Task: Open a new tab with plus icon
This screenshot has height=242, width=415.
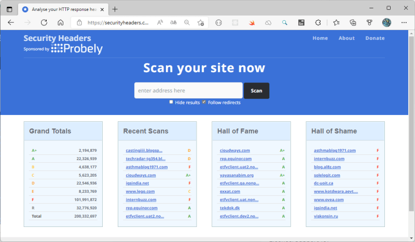Action: (x=115, y=9)
